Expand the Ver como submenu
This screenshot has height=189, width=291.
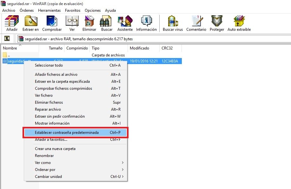(76, 163)
